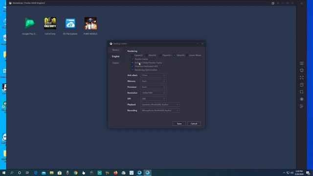The height and width of the screenshot is (176, 313).
Task: Open the DPI dropdown
Action: point(153,99)
